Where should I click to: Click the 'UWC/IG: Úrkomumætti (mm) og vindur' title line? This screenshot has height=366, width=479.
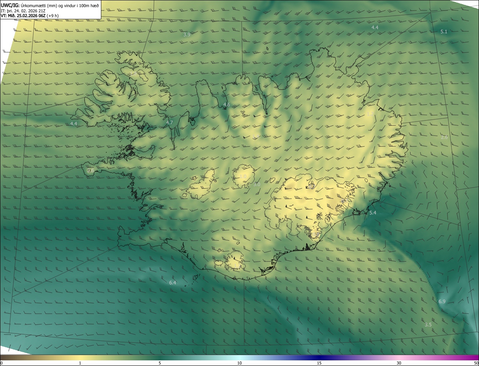click(50, 5)
